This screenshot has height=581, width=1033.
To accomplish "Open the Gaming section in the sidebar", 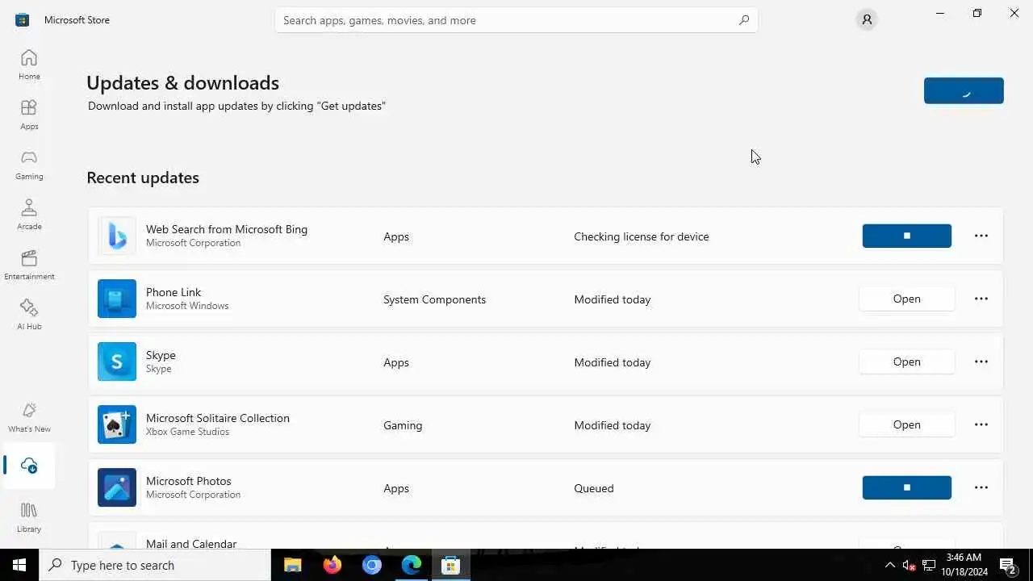I will [29, 165].
